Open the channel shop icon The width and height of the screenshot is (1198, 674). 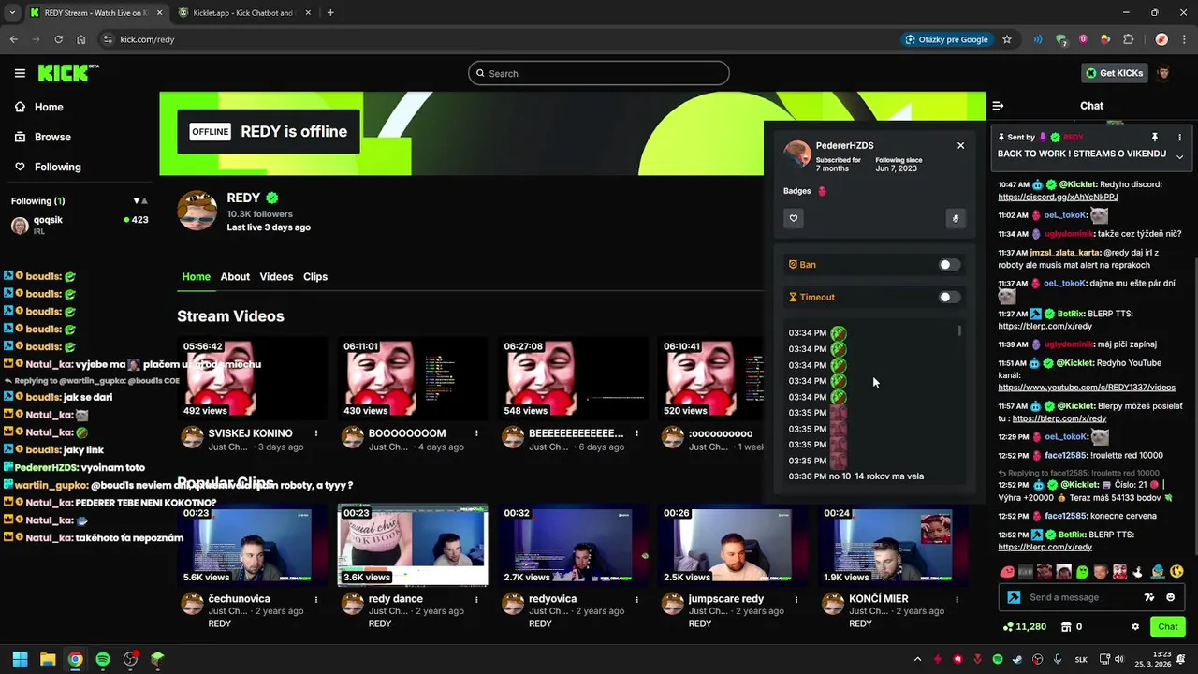[1065, 627]
